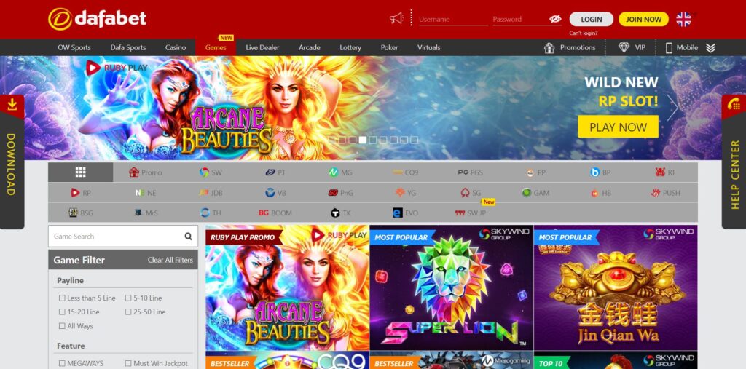Screen dimensions: 746x369
Task: Click the Promotions gift icon
Action: click(549, 47)
